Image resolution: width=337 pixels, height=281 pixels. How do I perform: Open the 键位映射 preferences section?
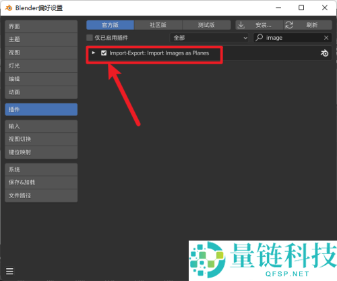[x=41, y=152]
